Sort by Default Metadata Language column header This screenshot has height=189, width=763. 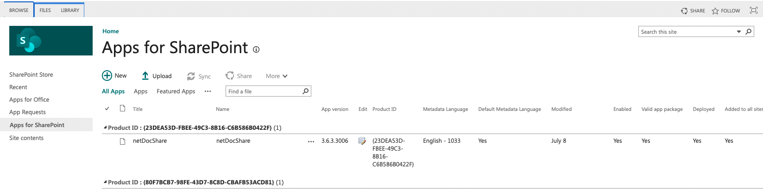coord(510,109)
